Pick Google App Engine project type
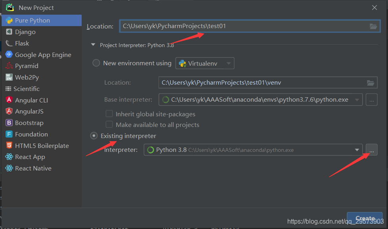This screenshot has width=388, height=229. 42,55
